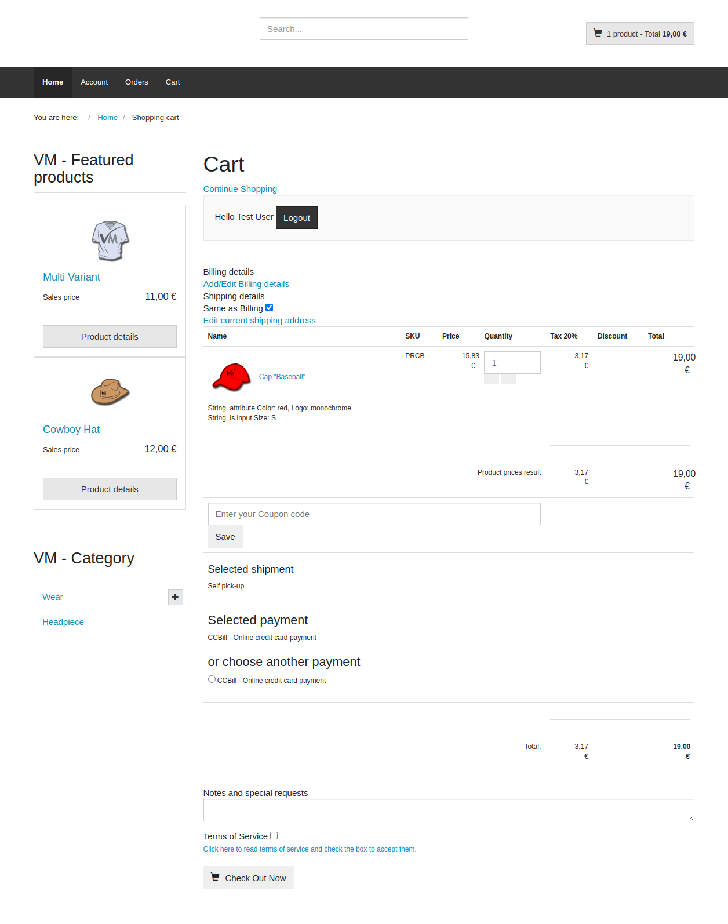
Task: Open the Orders menu item
Action: (x=136, y=82)
